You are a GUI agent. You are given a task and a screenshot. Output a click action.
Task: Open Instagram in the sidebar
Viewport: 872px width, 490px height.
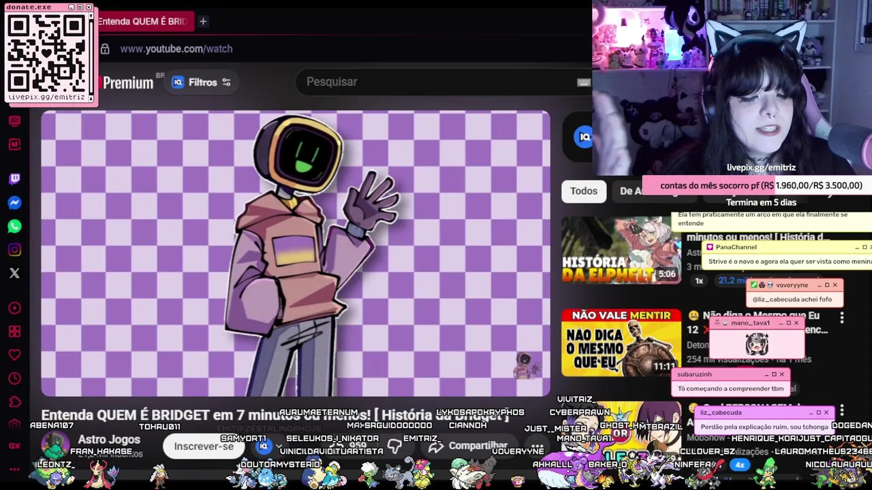tap(14, 250)
